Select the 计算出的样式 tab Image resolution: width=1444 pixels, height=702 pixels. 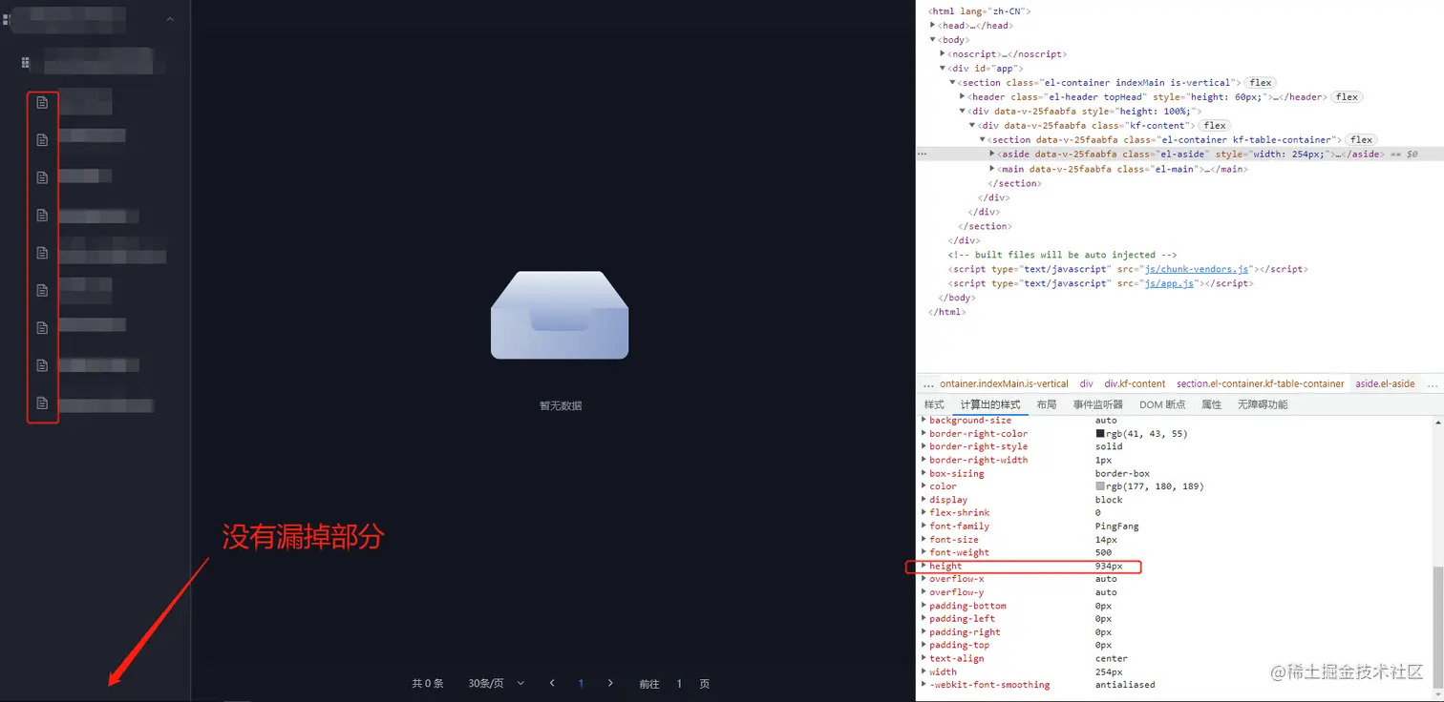pyautogui.click(x=990, y=404)
